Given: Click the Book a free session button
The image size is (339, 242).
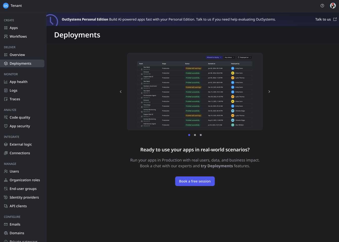Looking at the screenshot, I should pos(195,181).
